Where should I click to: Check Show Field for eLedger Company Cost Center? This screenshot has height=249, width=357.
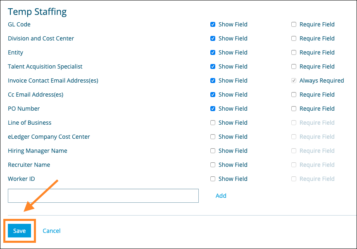click(x=213, y=137)
